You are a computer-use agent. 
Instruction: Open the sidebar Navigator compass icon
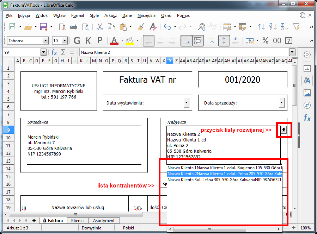click(307, 106)
